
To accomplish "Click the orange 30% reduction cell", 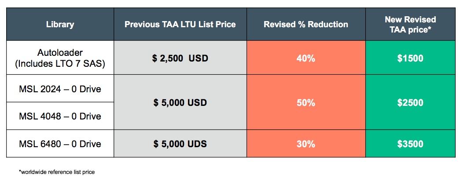I will tap(306, 144).
